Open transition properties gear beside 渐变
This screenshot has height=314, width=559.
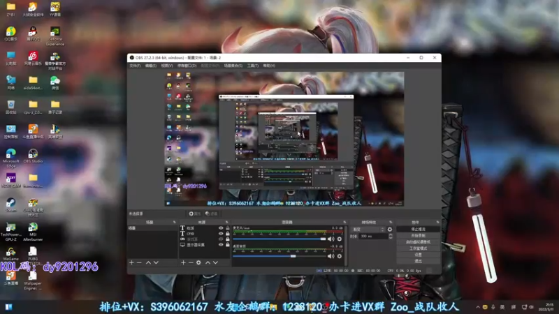pyautogui.click(x=390, y=230)
